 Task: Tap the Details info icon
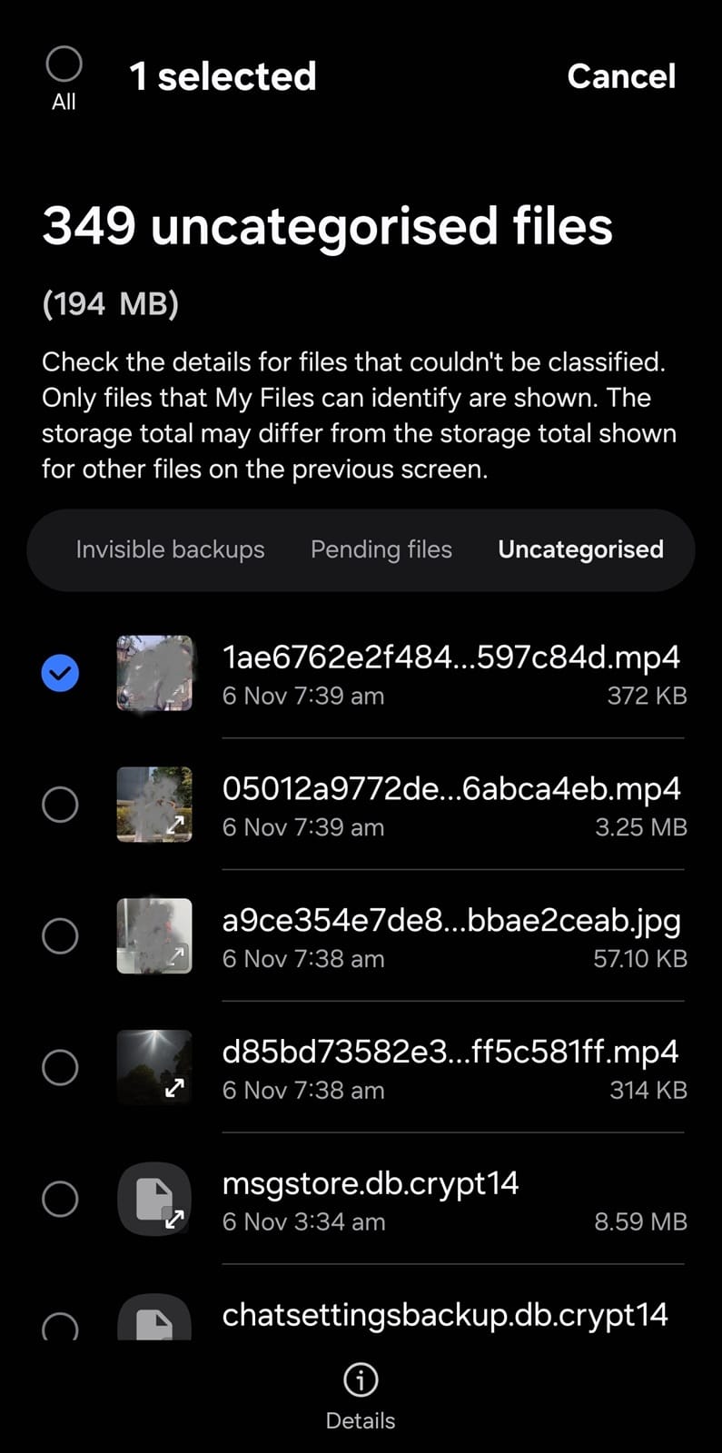click(361, 1380)
